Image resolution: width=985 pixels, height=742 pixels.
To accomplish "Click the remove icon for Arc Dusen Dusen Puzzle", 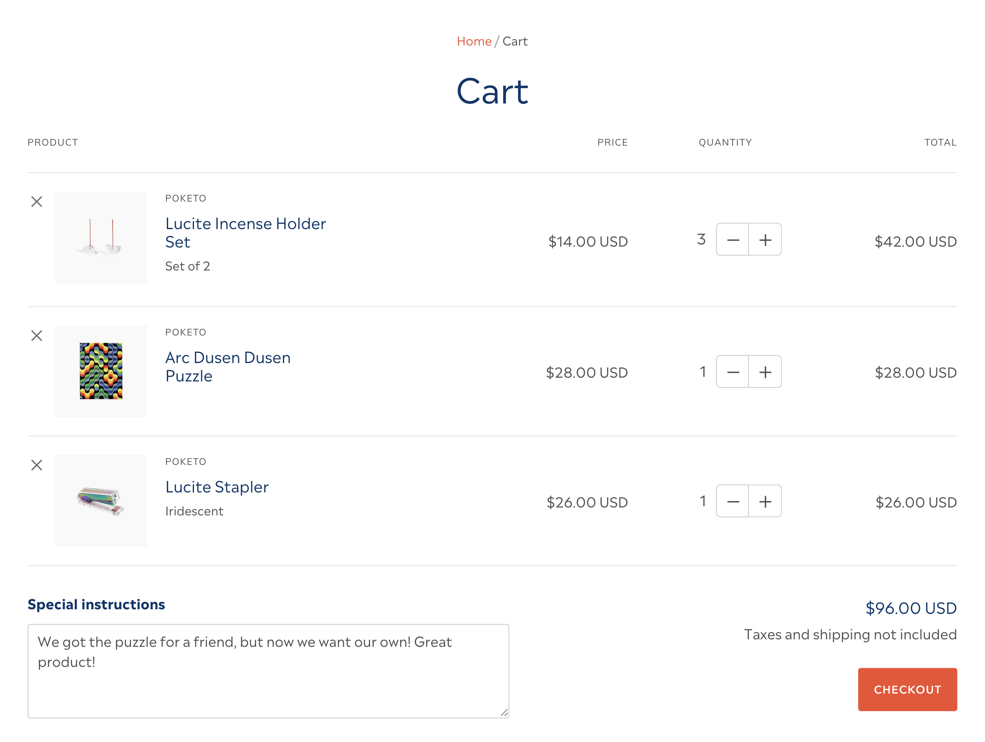I will click(36, 335).
